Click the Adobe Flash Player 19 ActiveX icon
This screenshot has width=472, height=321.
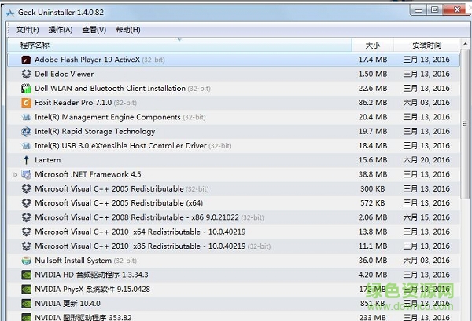pos(26,60)
